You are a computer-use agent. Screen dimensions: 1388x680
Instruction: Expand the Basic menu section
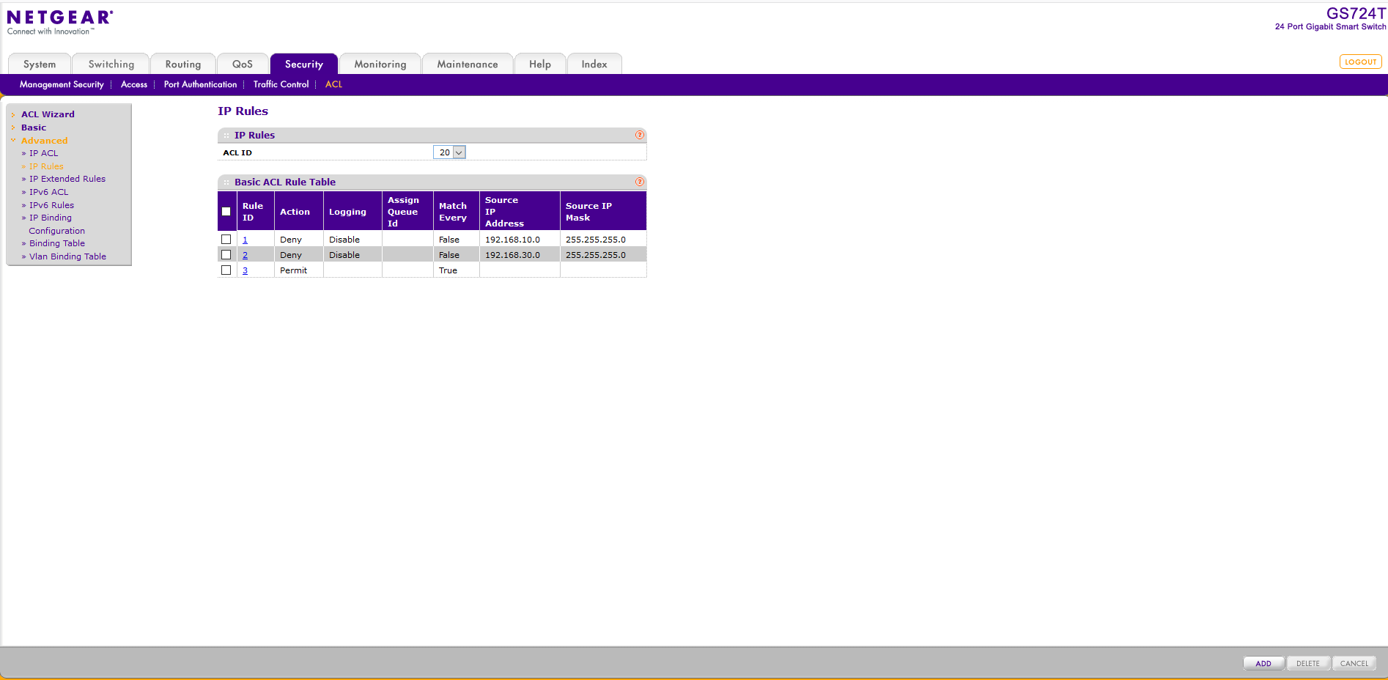coord(34,127)
